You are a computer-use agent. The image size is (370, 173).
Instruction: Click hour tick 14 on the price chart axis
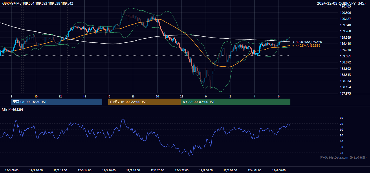pos(85,96)
